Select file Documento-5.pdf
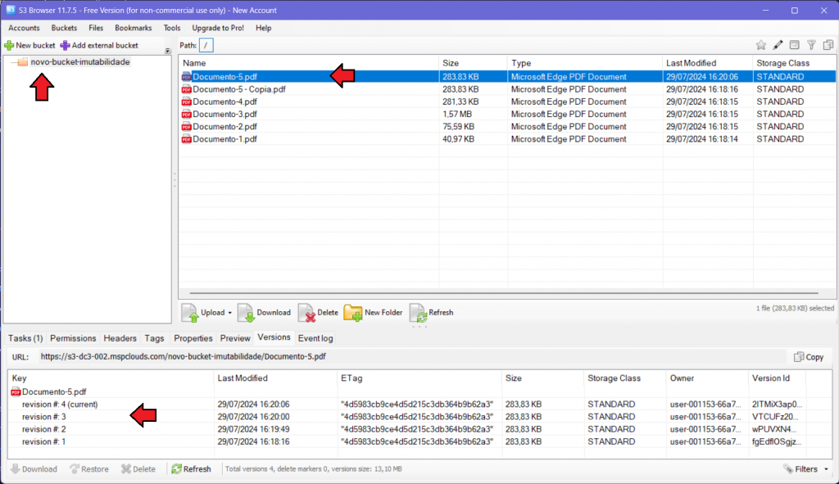 (507, 76)
